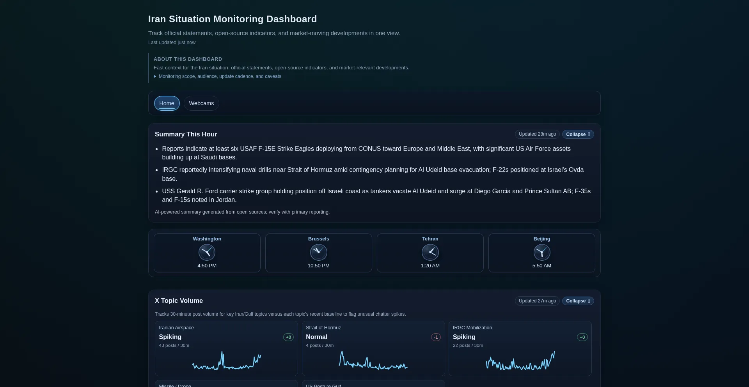Click the +8 spike badge on Iranian Airspace
The image size is (749, 387).
click(x=288, y=337)
